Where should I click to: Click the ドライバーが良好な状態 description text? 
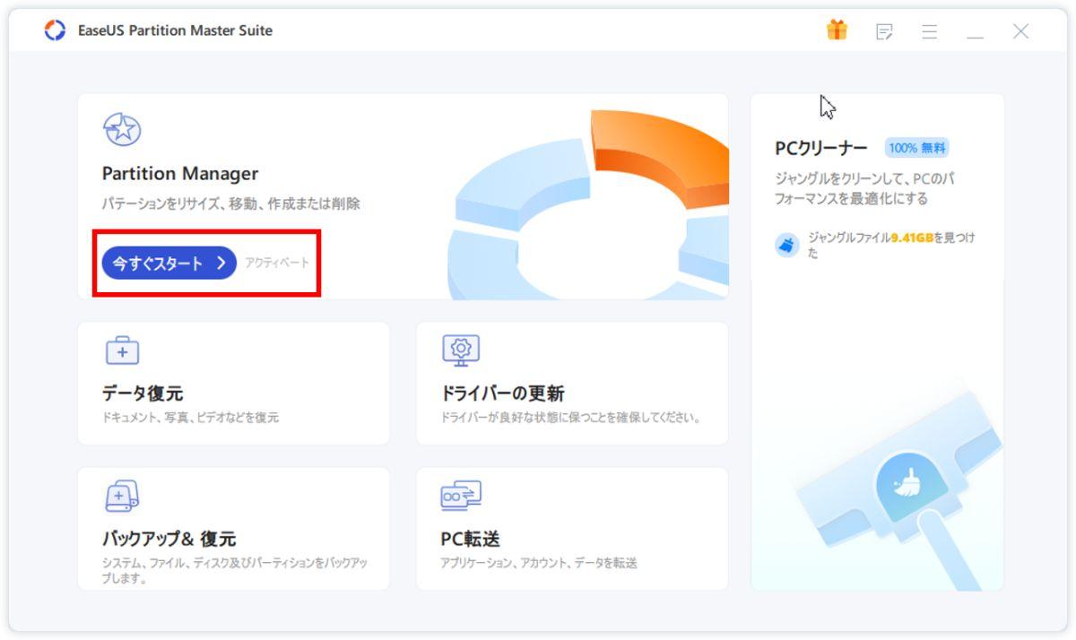pyautogui.click(x=571, y=418)
